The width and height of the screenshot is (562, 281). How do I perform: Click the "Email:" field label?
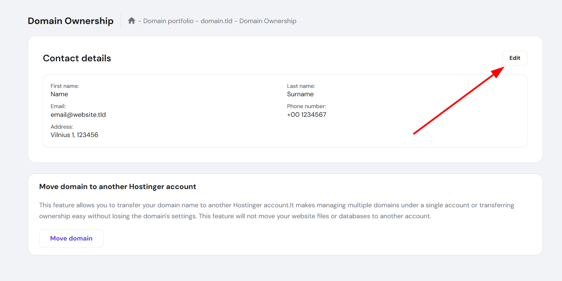[x=58, y=106]
